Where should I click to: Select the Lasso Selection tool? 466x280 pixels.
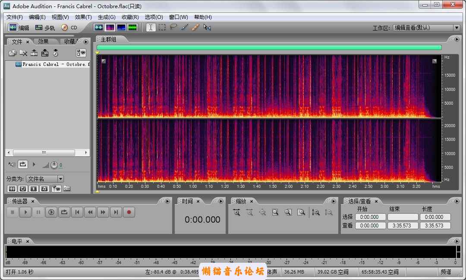tap(173, 27)
